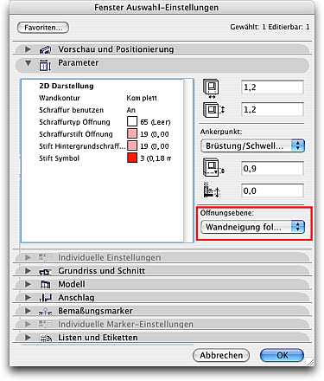
Task: Expand the Anschlag section
Action: click(x=28, y=297)
